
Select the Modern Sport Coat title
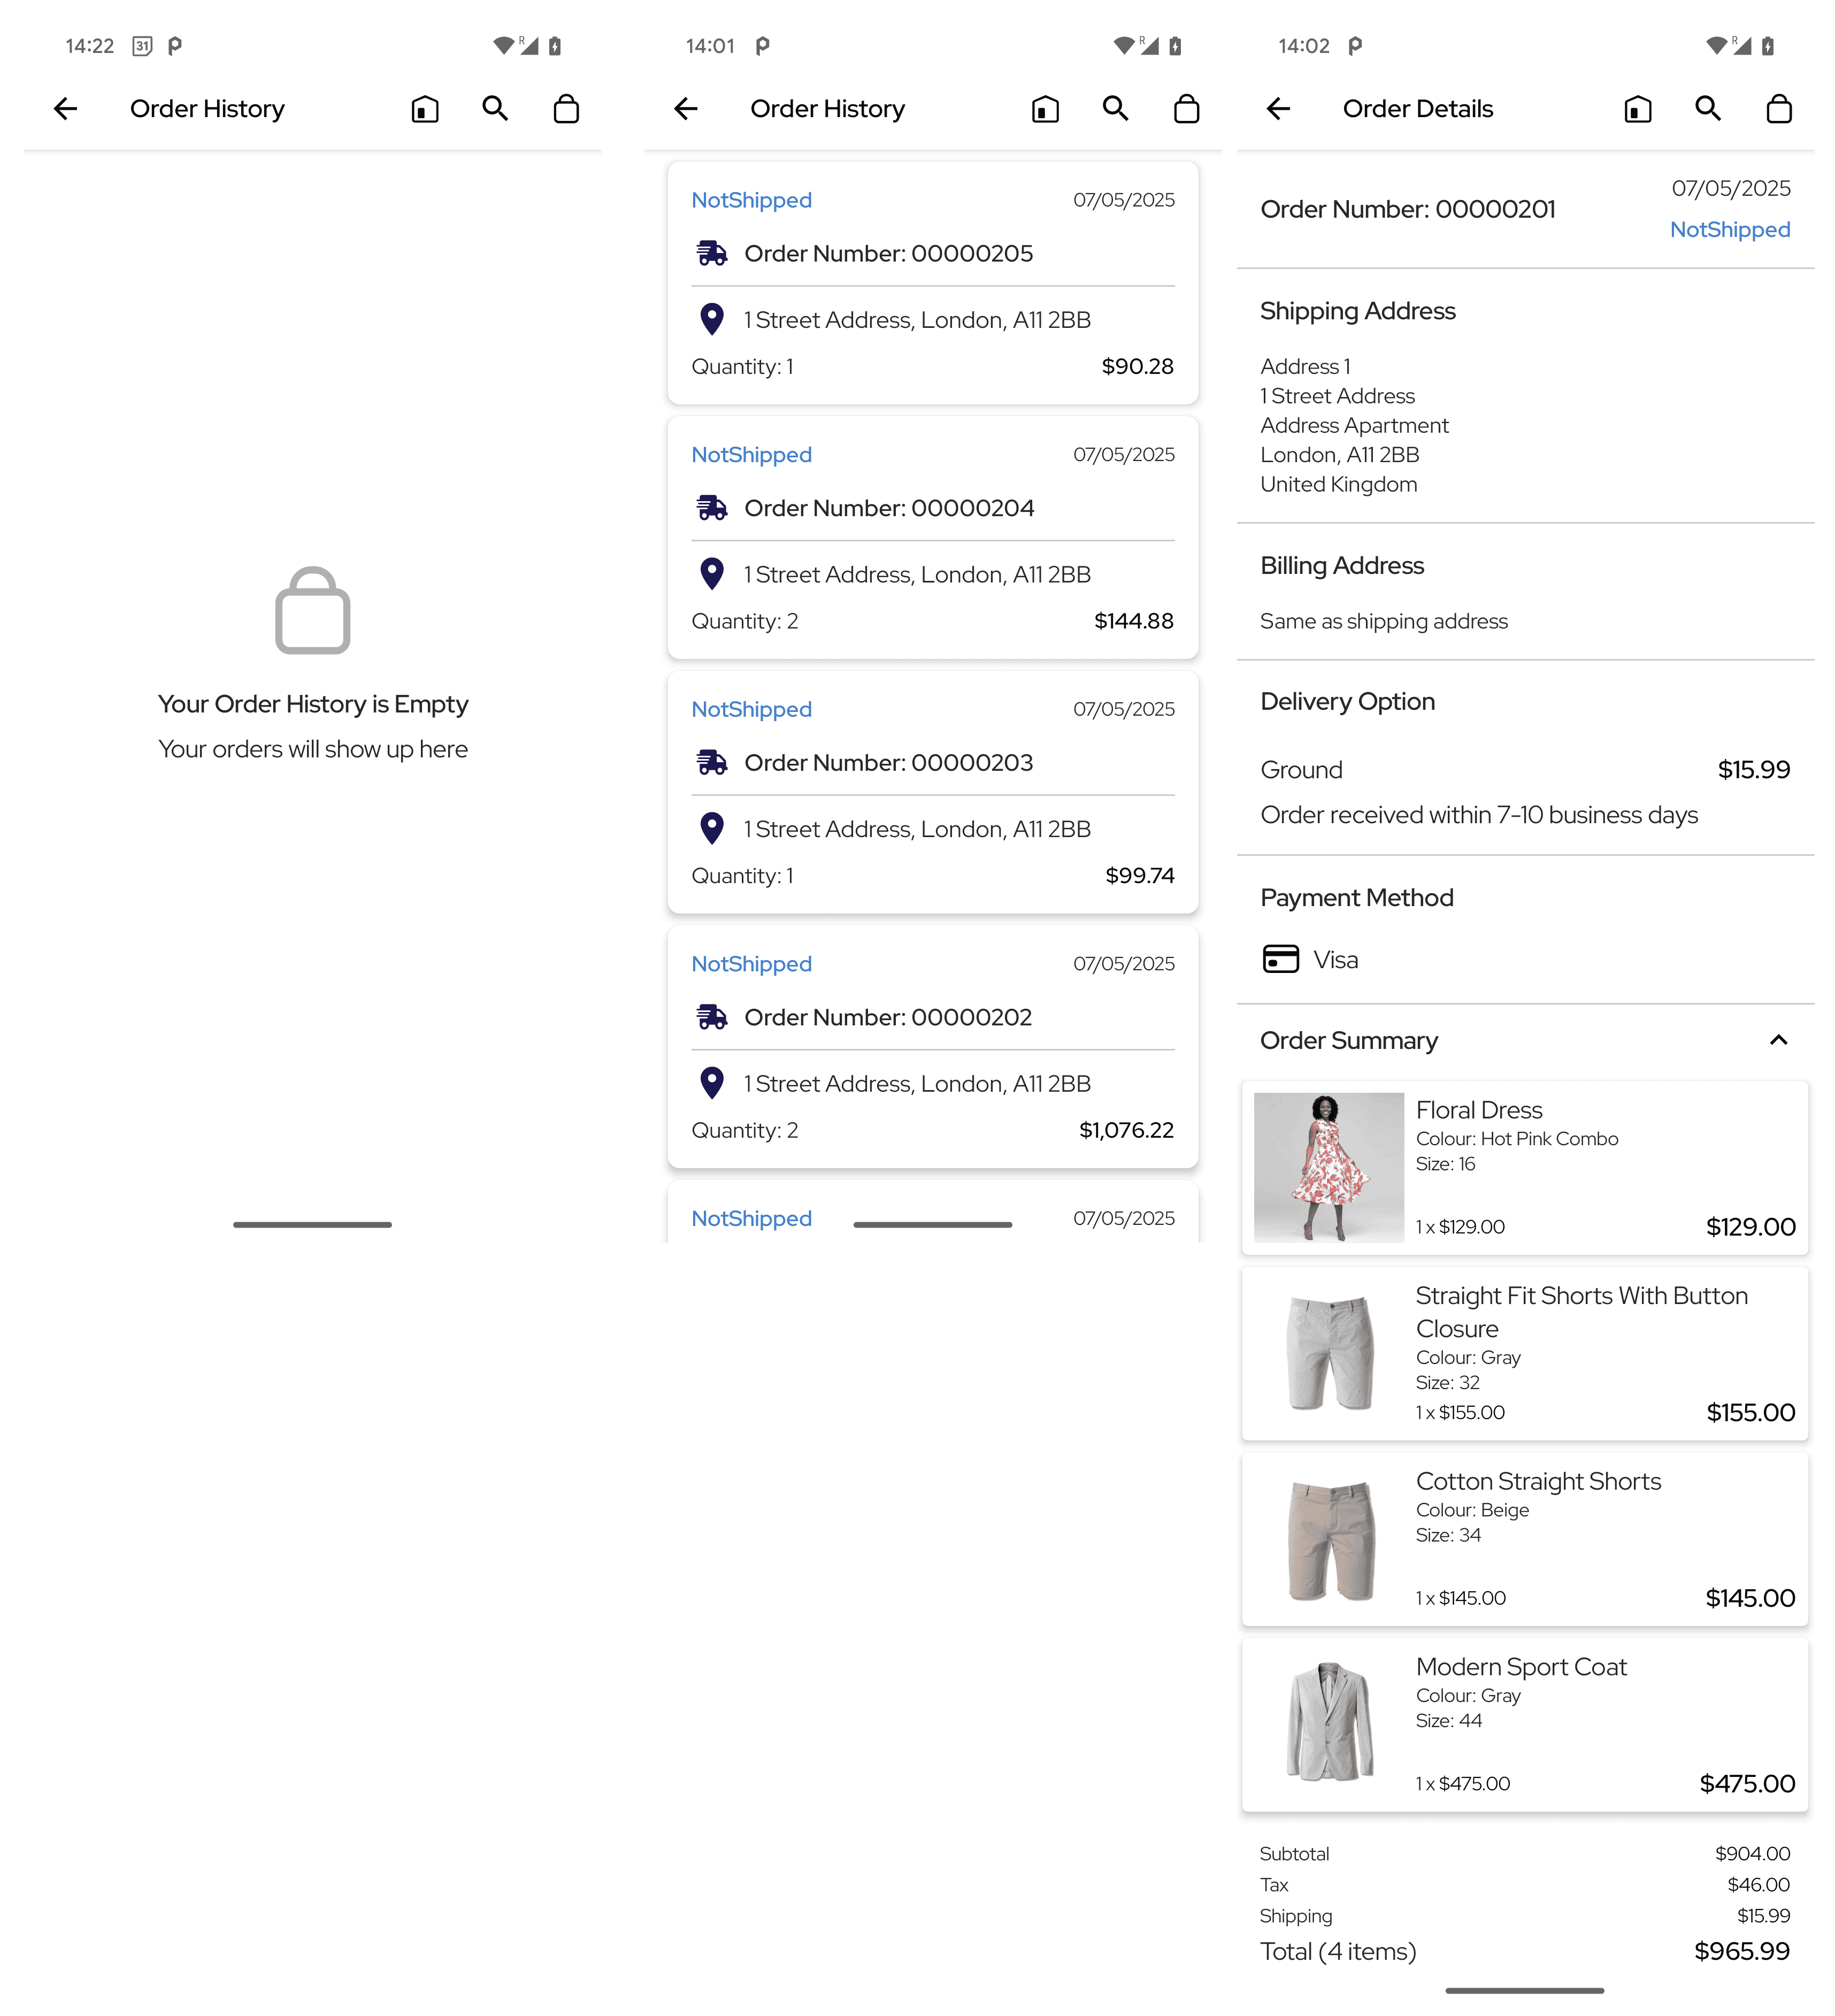tap(1521, 1667)
